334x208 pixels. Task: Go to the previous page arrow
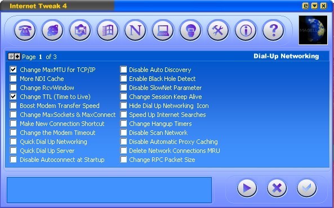pos(11,57)
